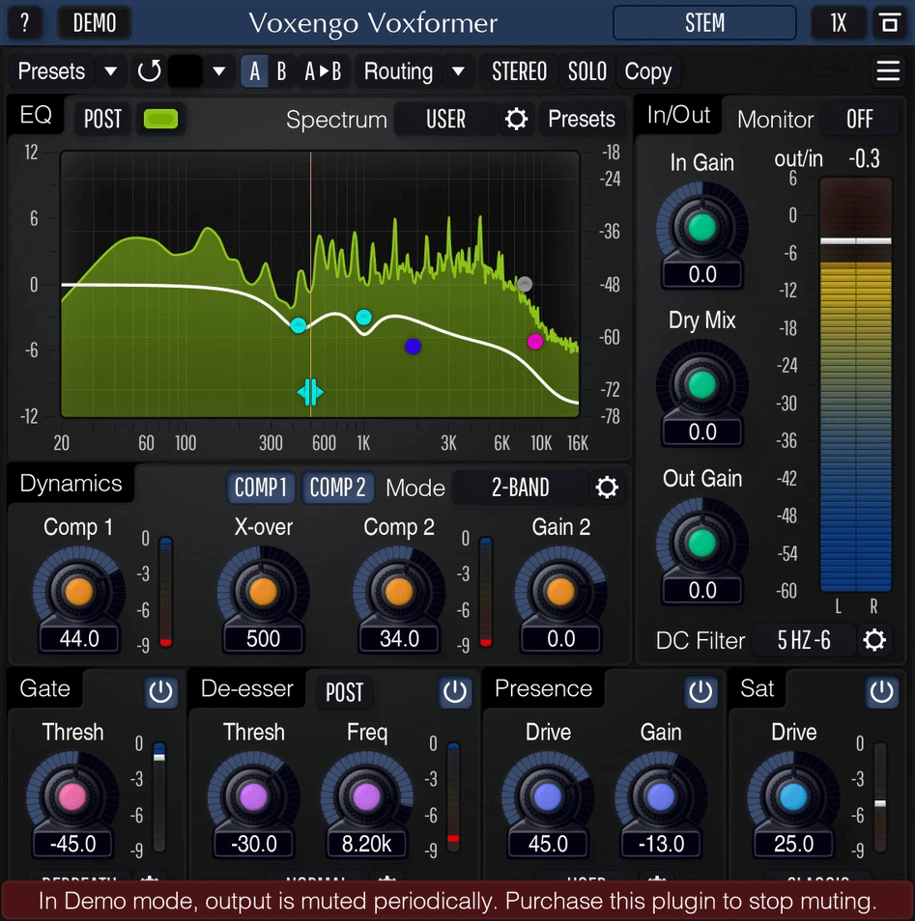Open DC Filter settings gear

pos(873,640)
